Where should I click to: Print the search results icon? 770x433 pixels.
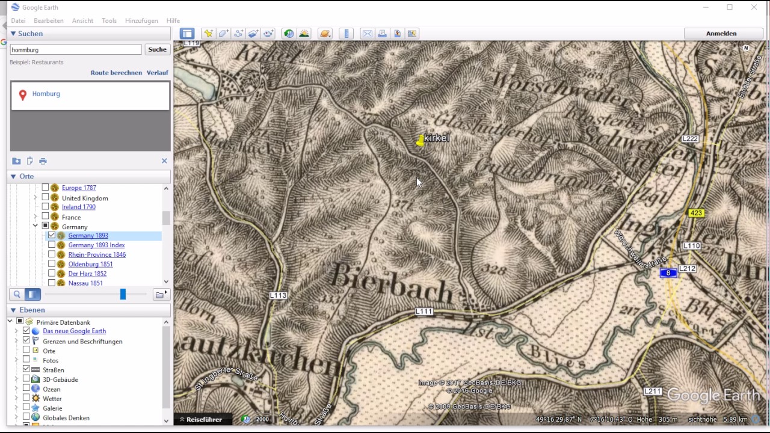point(43,161)
